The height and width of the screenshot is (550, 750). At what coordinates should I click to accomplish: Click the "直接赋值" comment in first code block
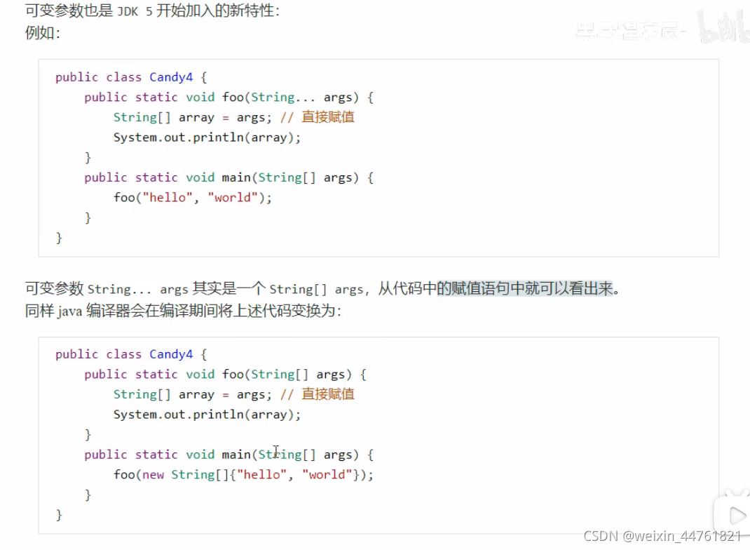click(318, 117)
